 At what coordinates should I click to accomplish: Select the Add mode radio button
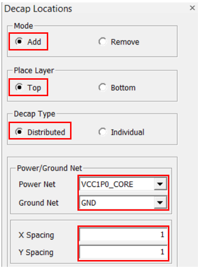(x=20, y=42)
